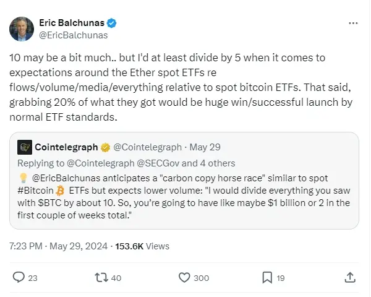
Task: Click Cointelegraph gold verified badge
Action: pos(104,147)
